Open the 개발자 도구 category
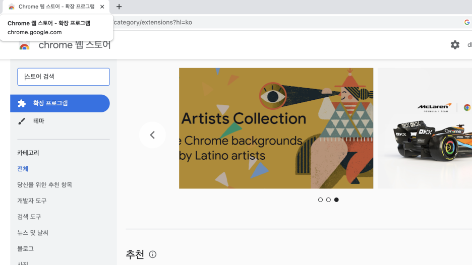Screen dimensions: 472x265 click(x=32, y=201)
